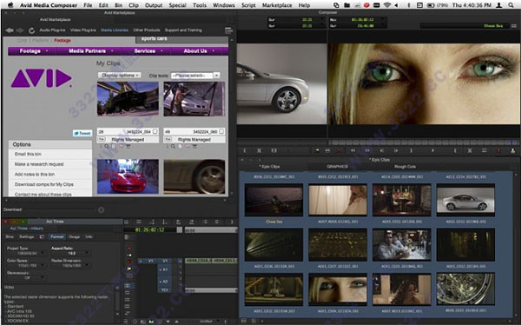Screen dimensions: 521x325
Task: Open the Project Type dropdown
Action: (x=26, y=253)
